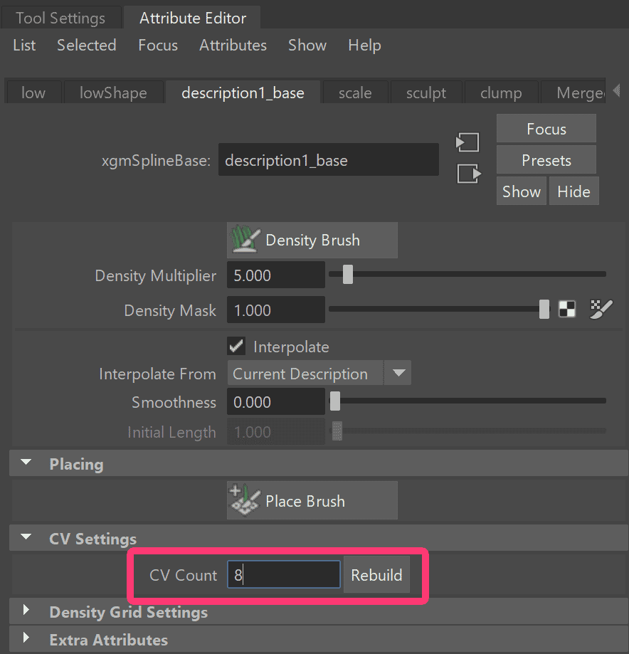Select the description1_base node tab
This screenshot has width=629, height=654.
pos(243,93)
